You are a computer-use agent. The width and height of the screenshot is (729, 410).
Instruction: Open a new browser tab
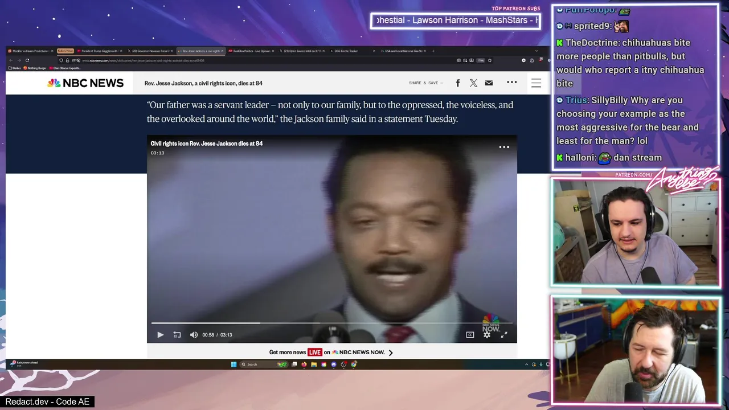tap(433, 51)
